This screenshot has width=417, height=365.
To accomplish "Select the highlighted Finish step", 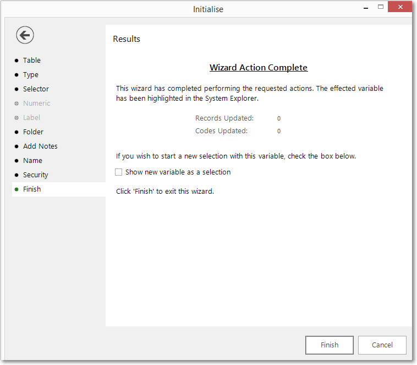I will click(59, 189).
